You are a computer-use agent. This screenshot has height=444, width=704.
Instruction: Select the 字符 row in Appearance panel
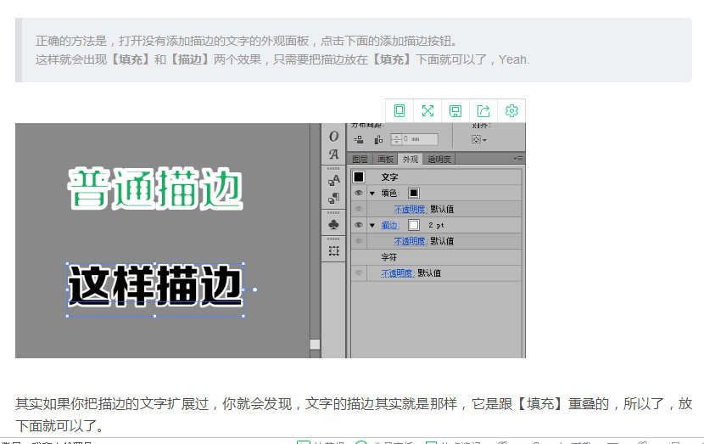tap(437, 257)
